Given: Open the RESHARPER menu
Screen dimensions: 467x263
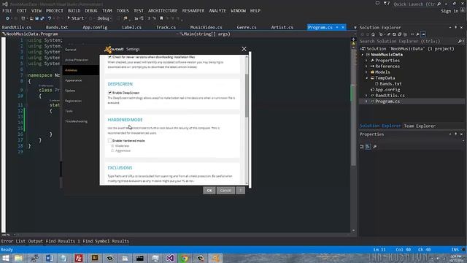Looking at the screenshot, I should tap(193, 10).
